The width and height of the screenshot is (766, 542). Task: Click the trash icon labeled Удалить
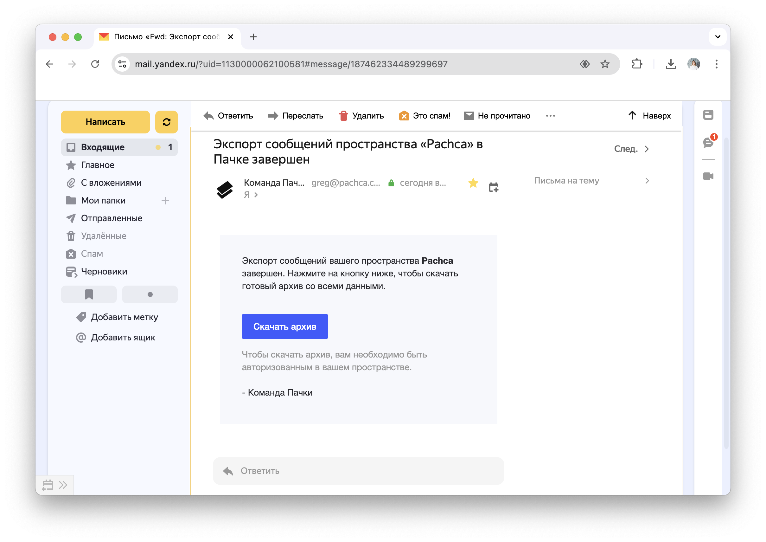click(x=344, y=116)
